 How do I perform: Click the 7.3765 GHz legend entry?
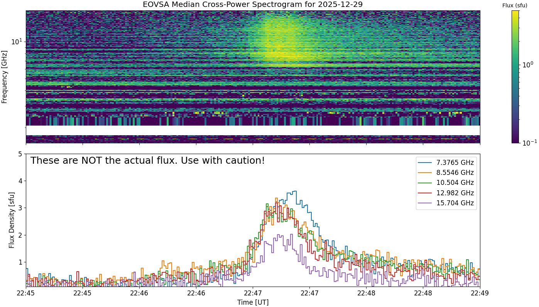[x=446, y=162]
